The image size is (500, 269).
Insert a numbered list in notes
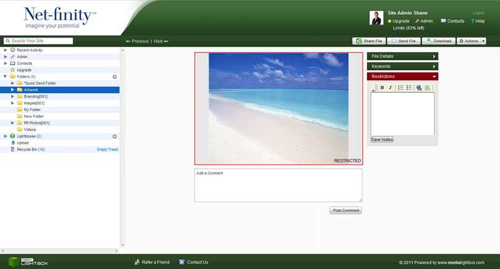click(401, 87)
